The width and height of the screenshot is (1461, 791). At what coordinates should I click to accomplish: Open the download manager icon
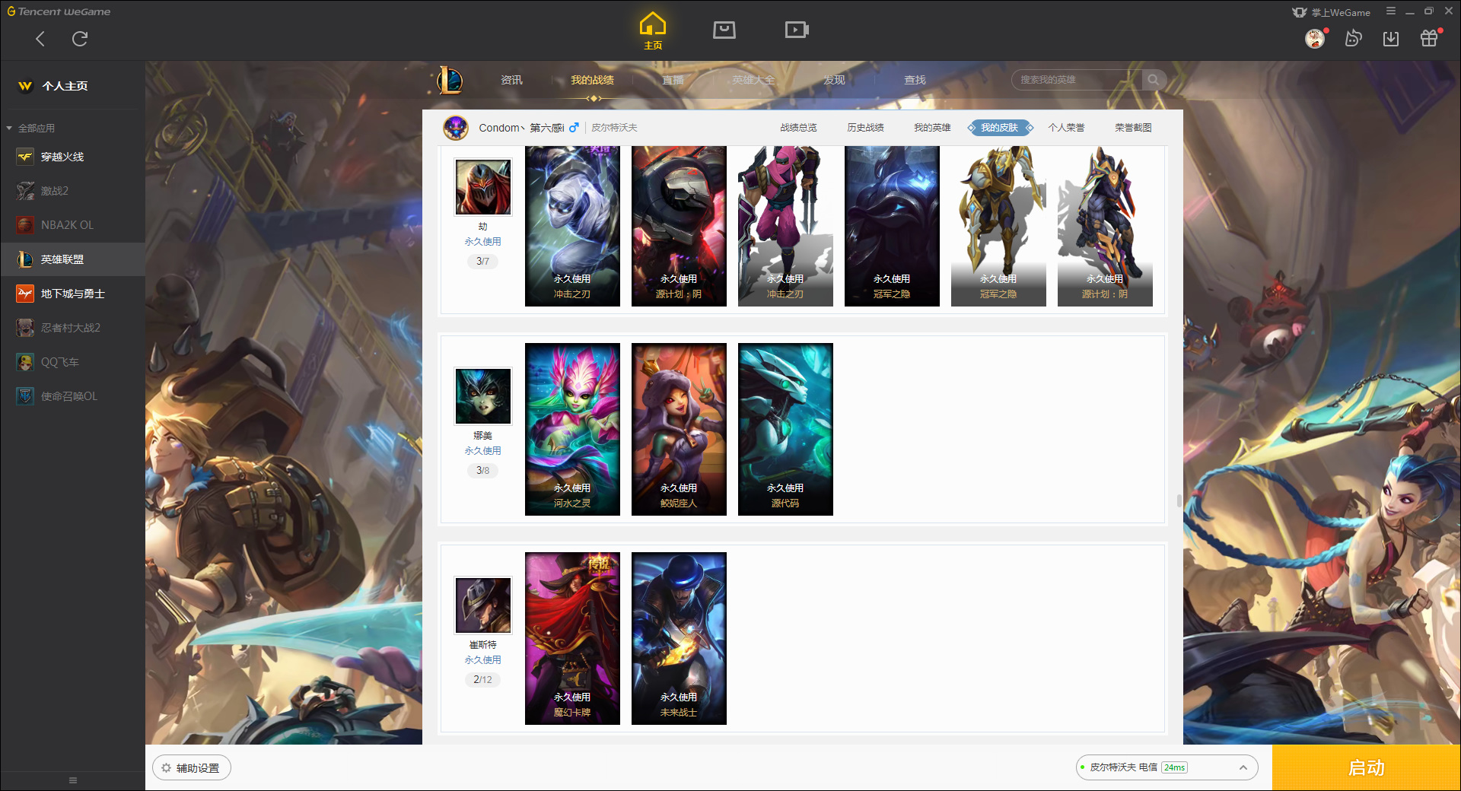click(x=1391, y=39)
